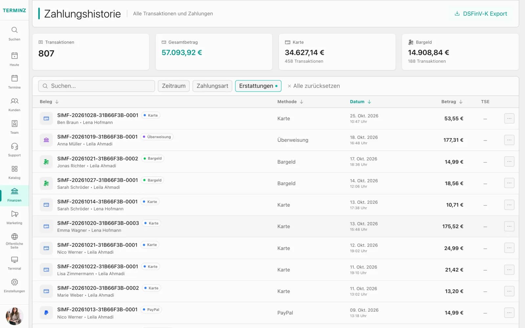525x328 pixels.
Task: Open actions menu for SIMF-20261021-31B66F3B-0001
Action: click(x=509, y=248)
